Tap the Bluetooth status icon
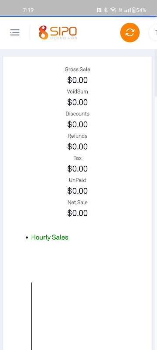Image resolution: width=157 pixels, height=350 pixels. pyautogui.click(x=106, y=10)
